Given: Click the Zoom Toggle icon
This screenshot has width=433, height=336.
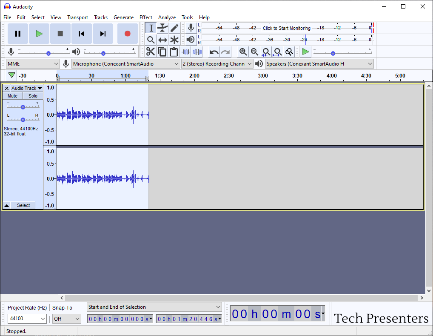Looking at the screenshot, I should (x=289, y=52).
